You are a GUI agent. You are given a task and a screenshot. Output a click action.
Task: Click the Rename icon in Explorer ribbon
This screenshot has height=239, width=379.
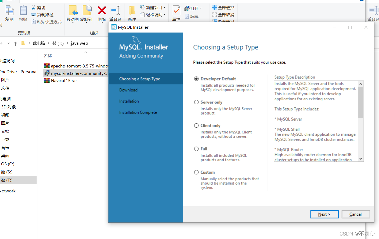(x=115, y=11)
